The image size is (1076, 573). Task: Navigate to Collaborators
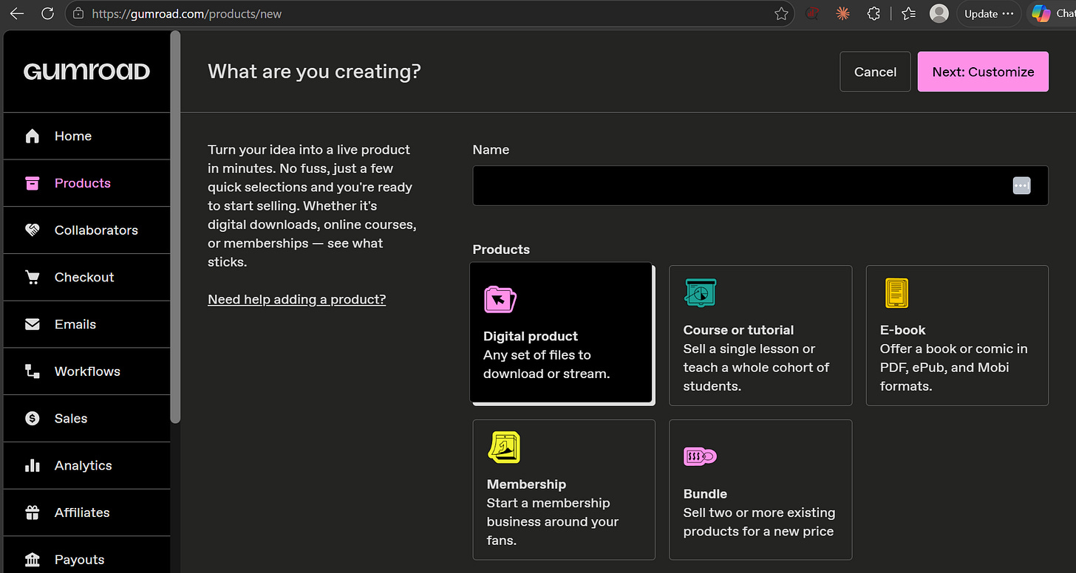(86, 230)
